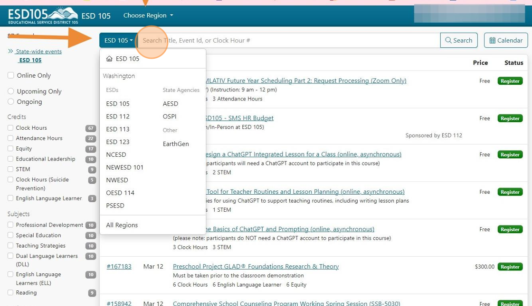Choose OESD 114 from region list

click(120, 193)
